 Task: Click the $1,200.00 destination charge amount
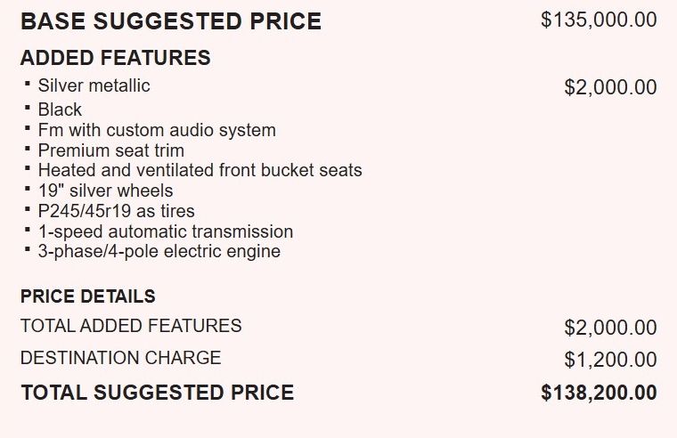coord(610,360)
